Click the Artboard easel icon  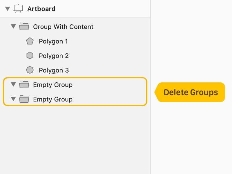[18, 9]
